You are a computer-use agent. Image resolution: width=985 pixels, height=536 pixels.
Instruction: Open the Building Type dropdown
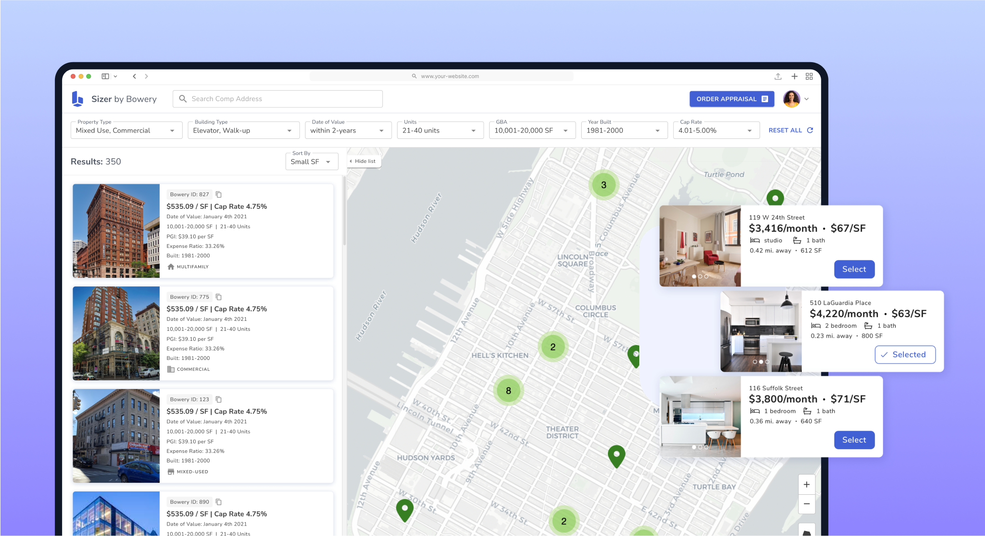click(x=244, y=130)
